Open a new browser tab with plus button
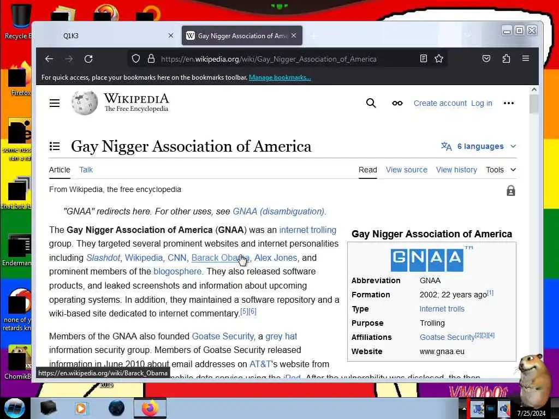The image size is (559, 419). [x=314, y=36]
